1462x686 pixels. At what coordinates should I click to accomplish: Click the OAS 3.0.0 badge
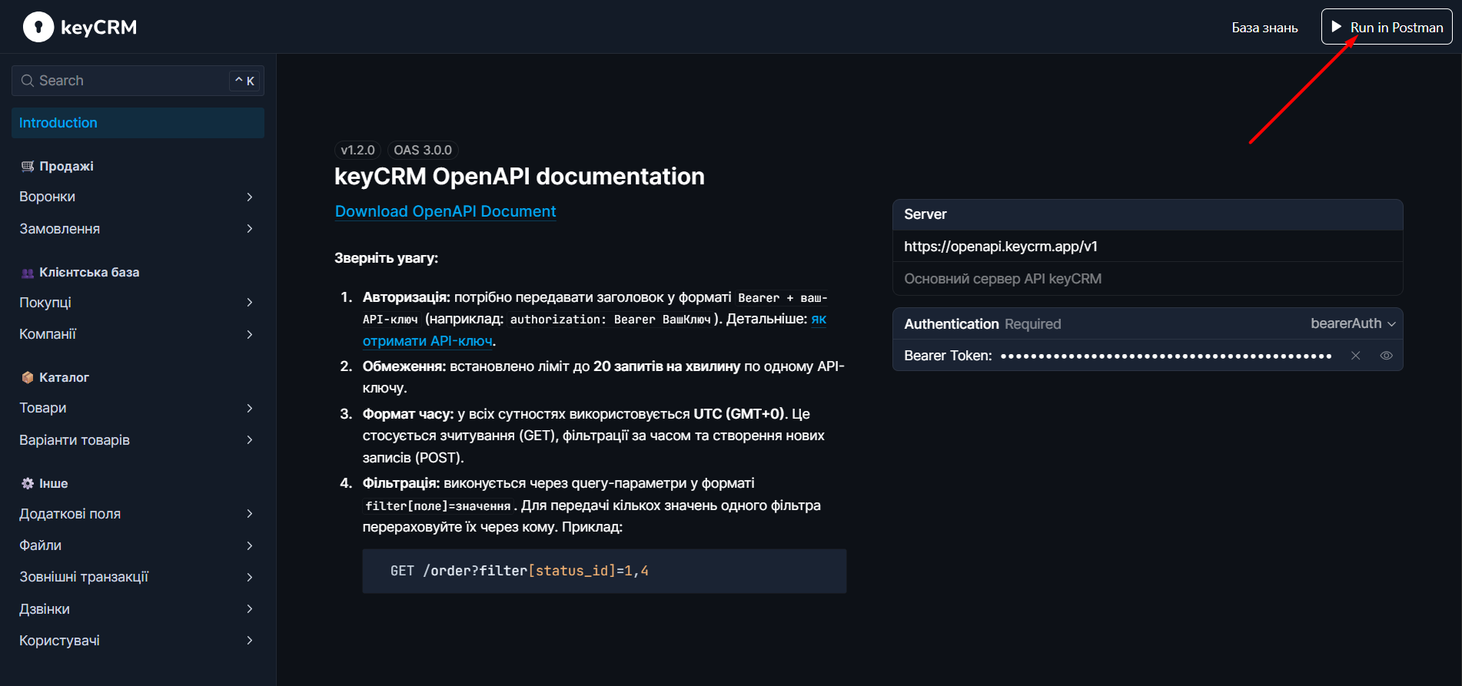click(423, 150)
